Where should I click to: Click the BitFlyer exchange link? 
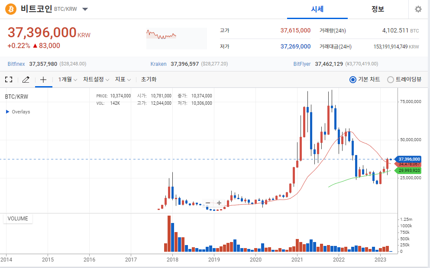(302, 64)
